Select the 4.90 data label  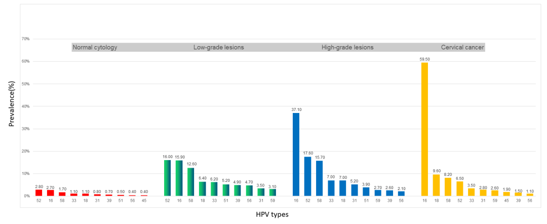coord(238,181)
